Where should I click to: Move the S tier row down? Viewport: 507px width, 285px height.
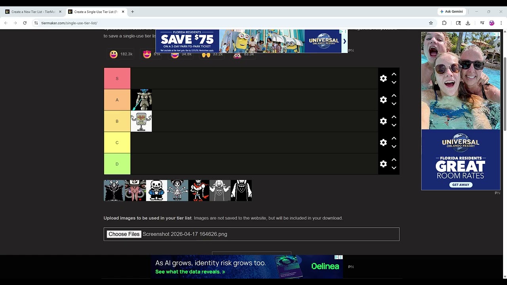(x=394, y=82)
